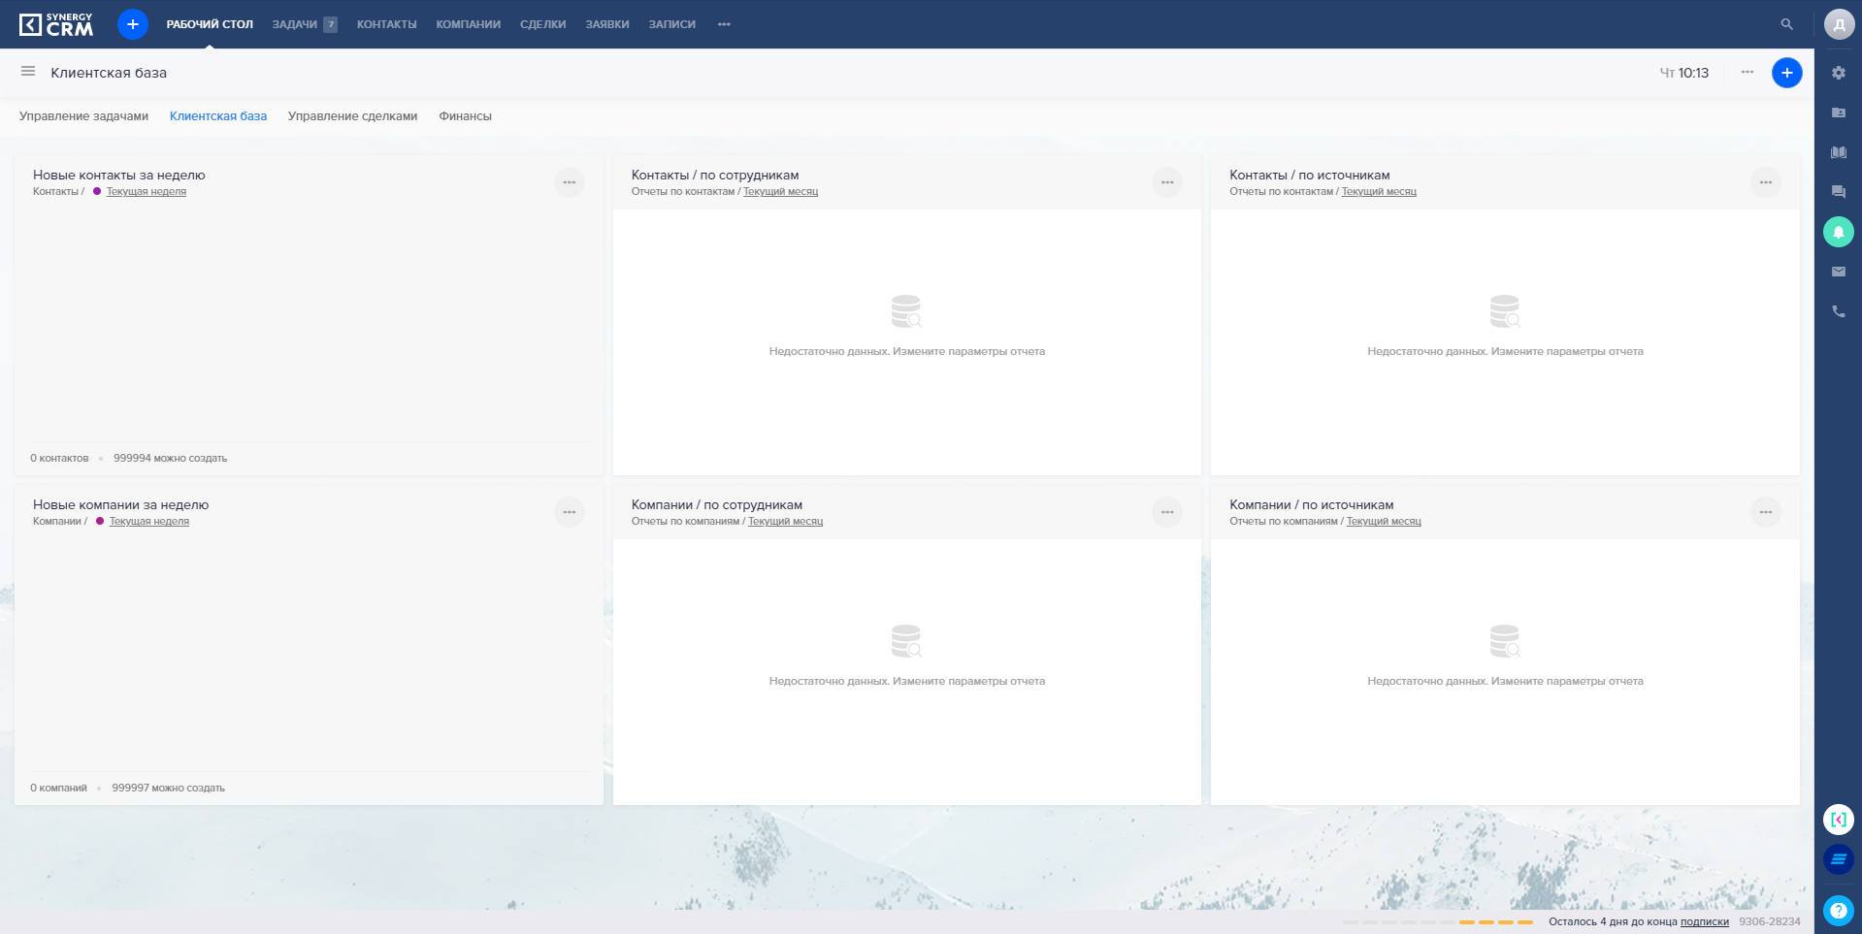This screenshot has height=934, width=1862.
Task: Switch to Управление задачами tab
Action: point(83,116)
